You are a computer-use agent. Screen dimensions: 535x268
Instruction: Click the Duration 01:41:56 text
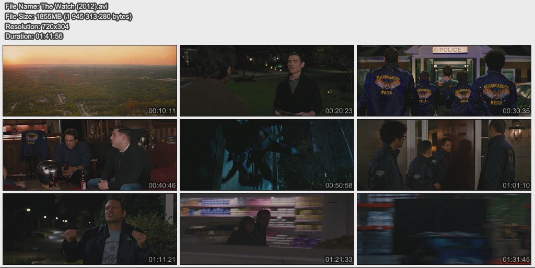[x=34, y=36]
